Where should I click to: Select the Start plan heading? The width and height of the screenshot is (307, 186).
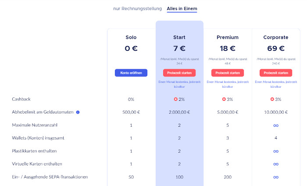[179, 37]
